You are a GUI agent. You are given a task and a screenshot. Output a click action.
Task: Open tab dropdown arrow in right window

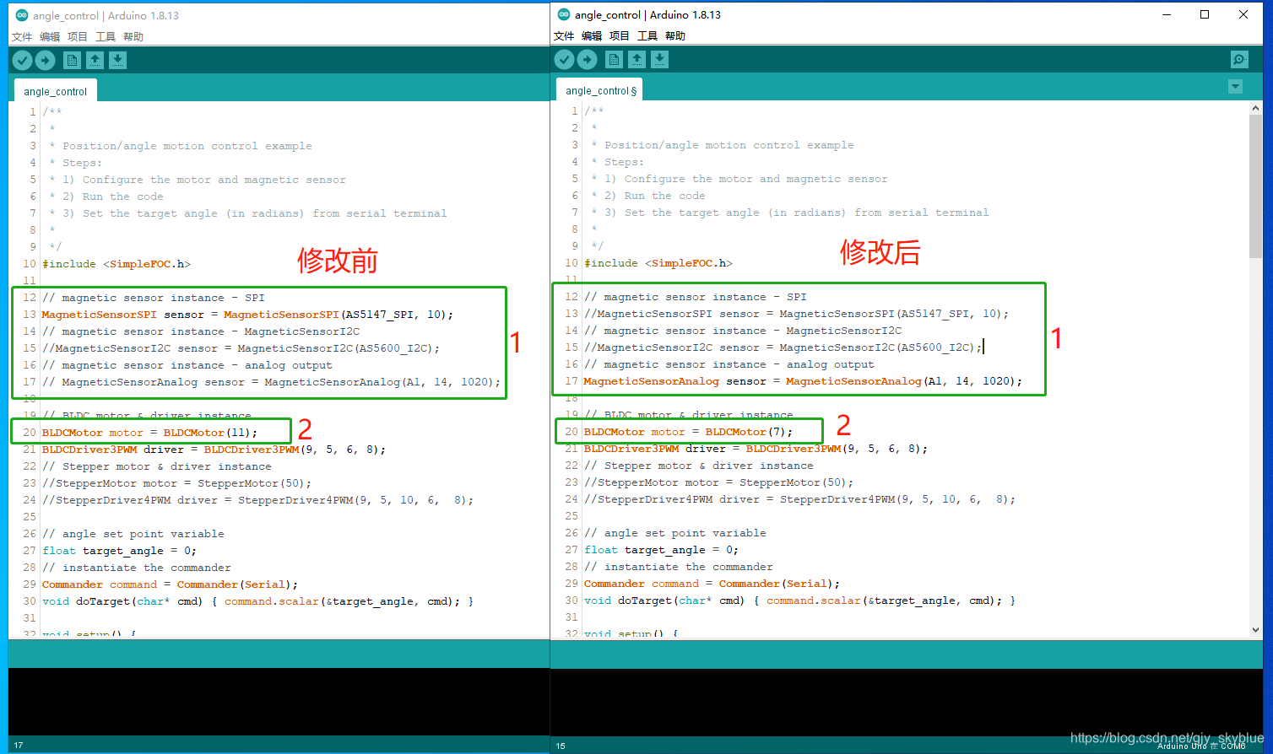pos(1235,86)
